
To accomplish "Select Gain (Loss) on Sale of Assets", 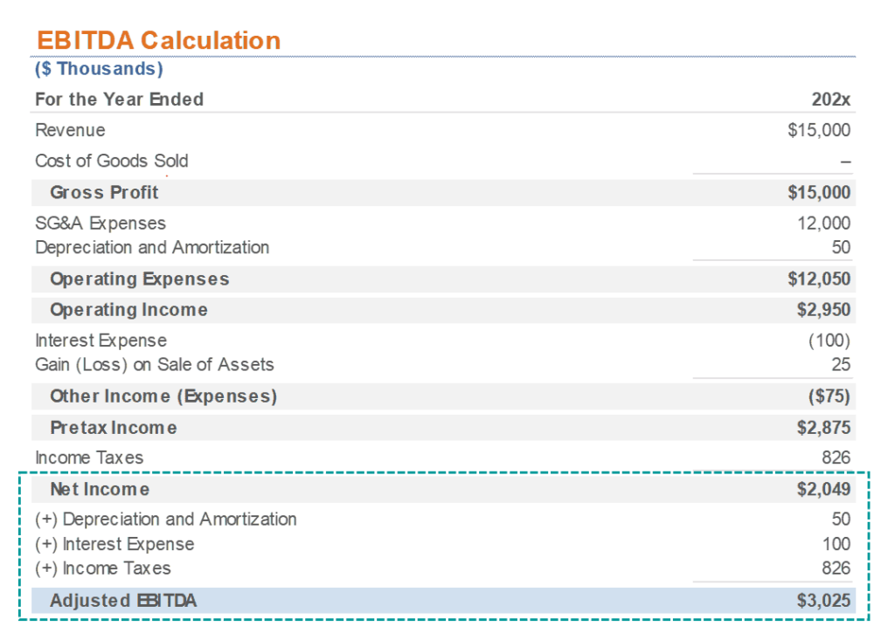I will coord(154,365).
